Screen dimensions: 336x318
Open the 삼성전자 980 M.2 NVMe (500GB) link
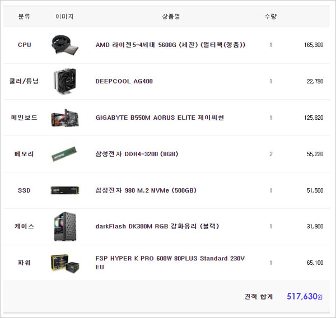point(146,190)
